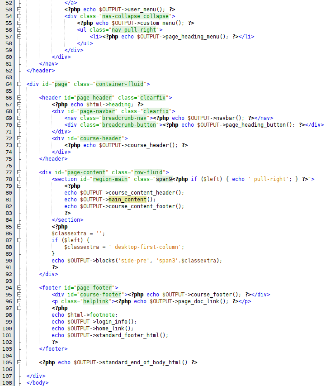Collapse the ul nav pull-right fold, line 56
326x386 pixels.
[19, 30]
